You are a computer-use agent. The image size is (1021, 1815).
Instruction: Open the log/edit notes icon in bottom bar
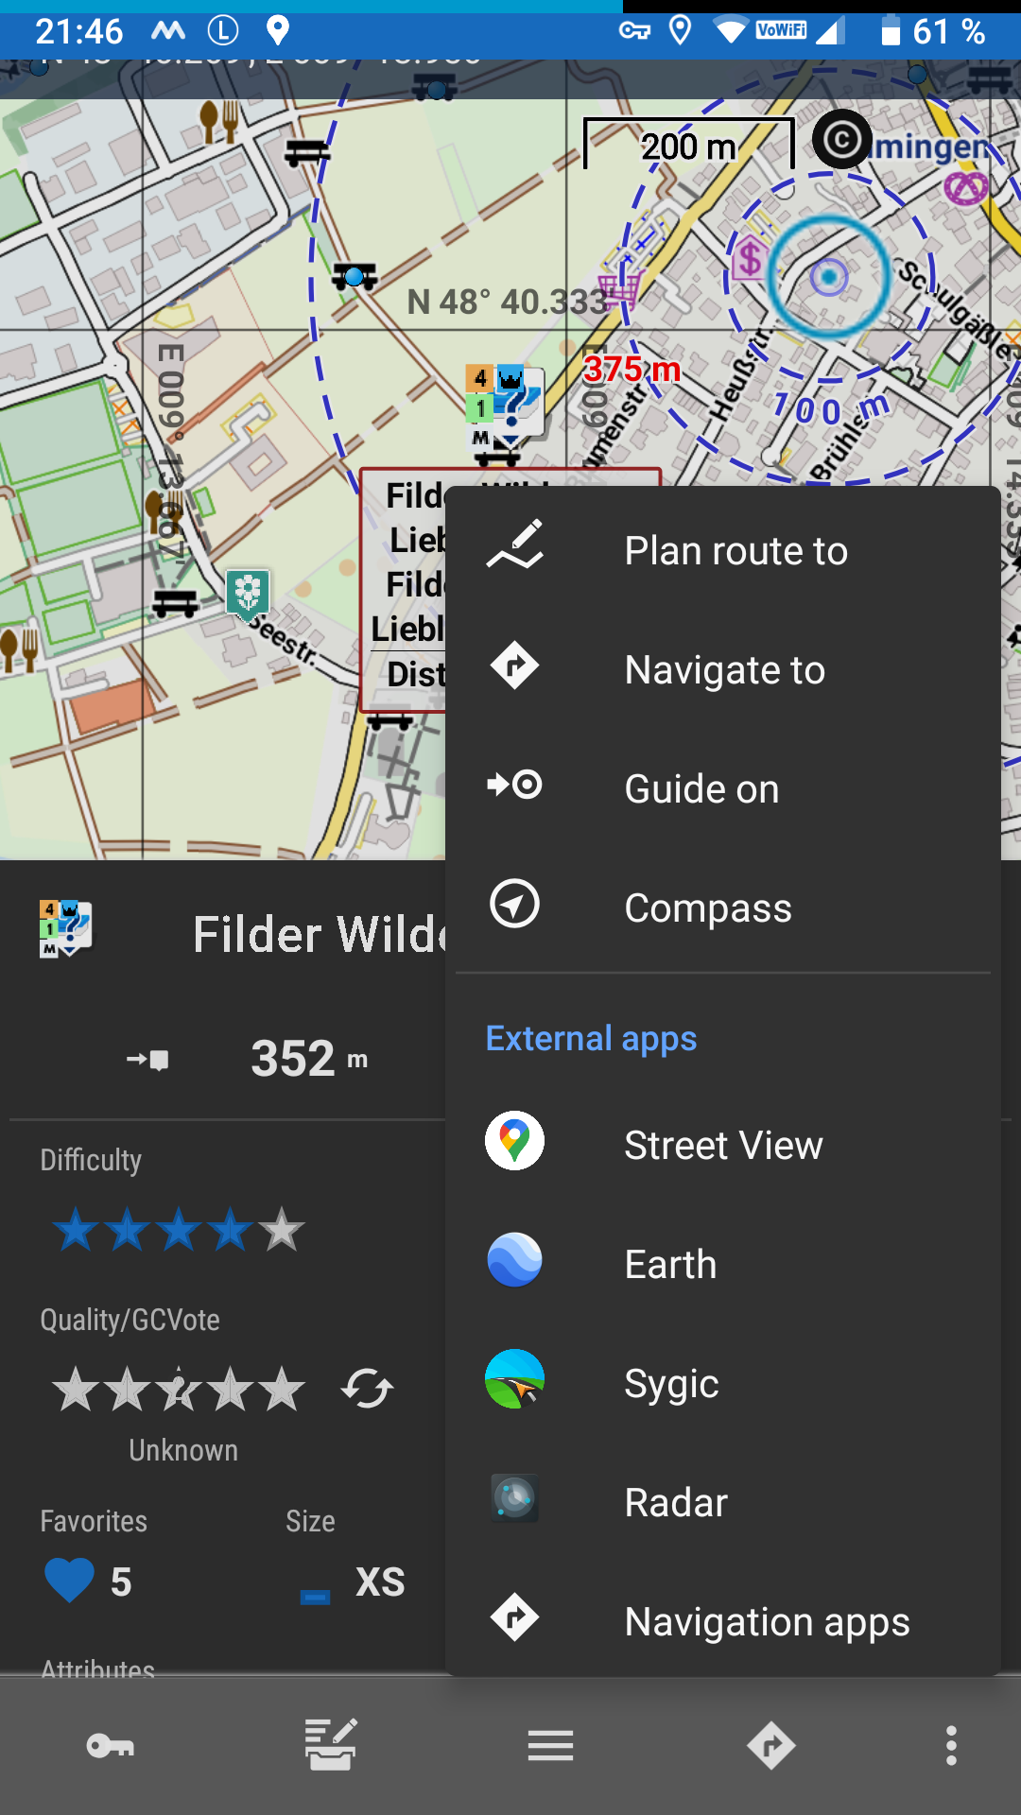[330, 1745]
